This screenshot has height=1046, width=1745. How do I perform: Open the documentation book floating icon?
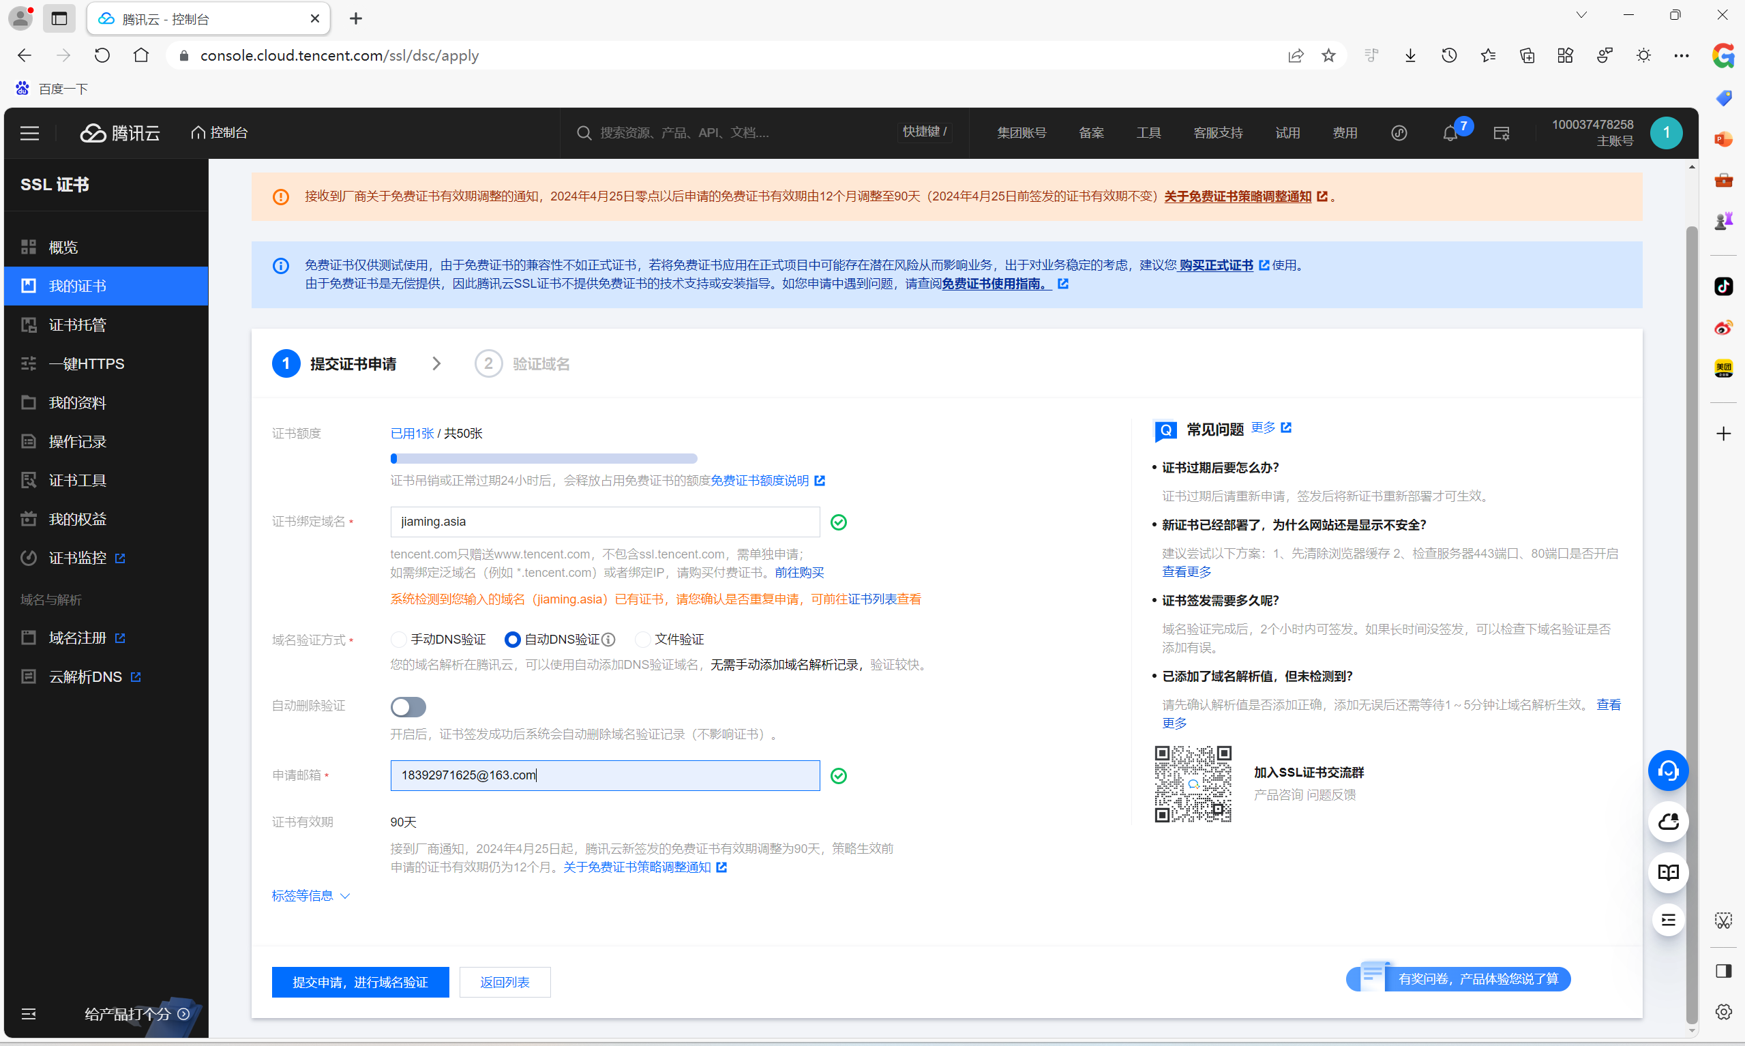click(1667, 873)
